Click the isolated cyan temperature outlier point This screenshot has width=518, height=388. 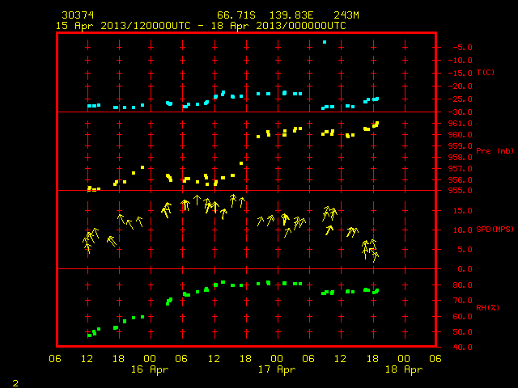point(325,42)
